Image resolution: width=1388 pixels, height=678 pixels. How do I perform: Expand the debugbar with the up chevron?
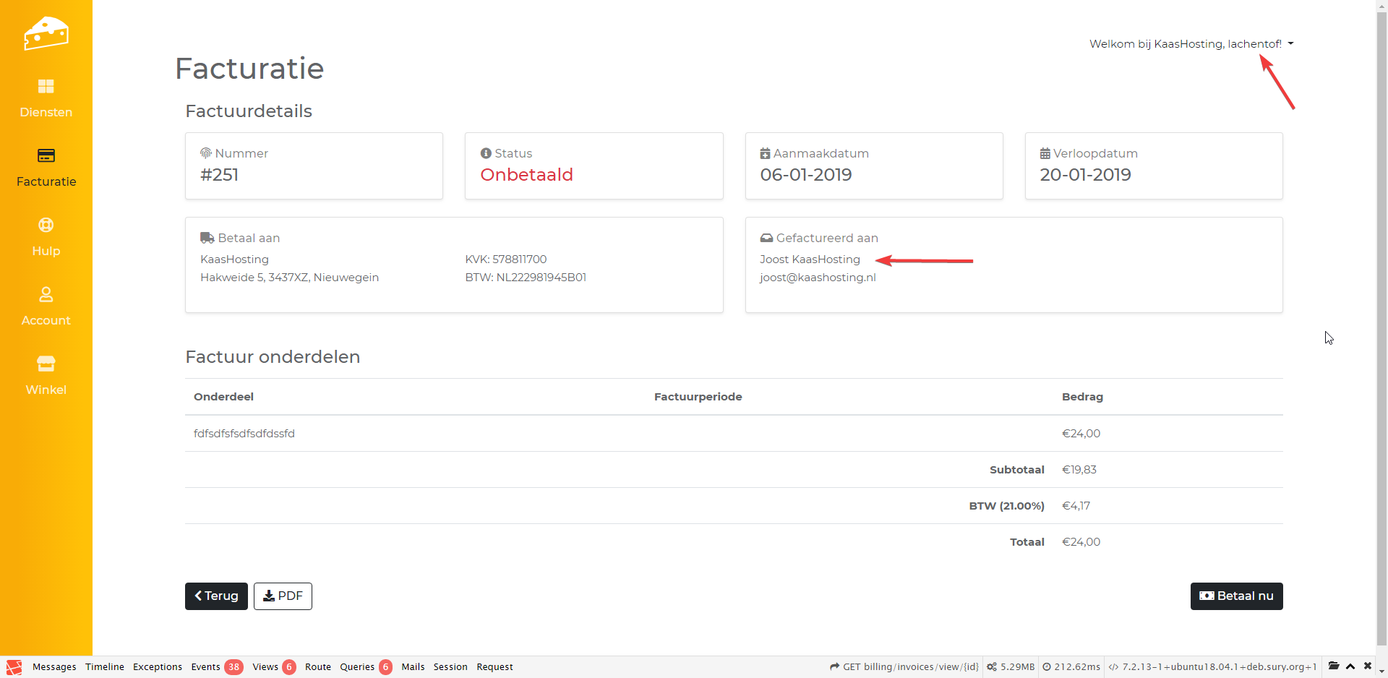pos(1350,666)
